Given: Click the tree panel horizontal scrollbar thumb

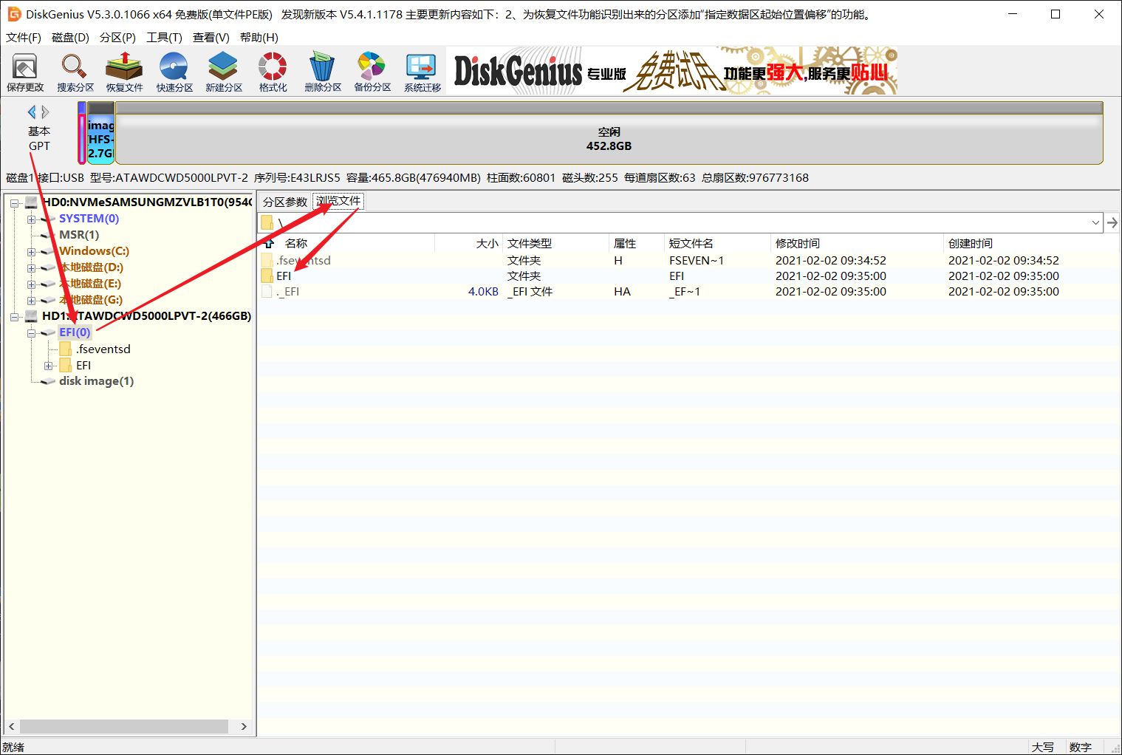Looking at the screenshot, I should [124, 726].
